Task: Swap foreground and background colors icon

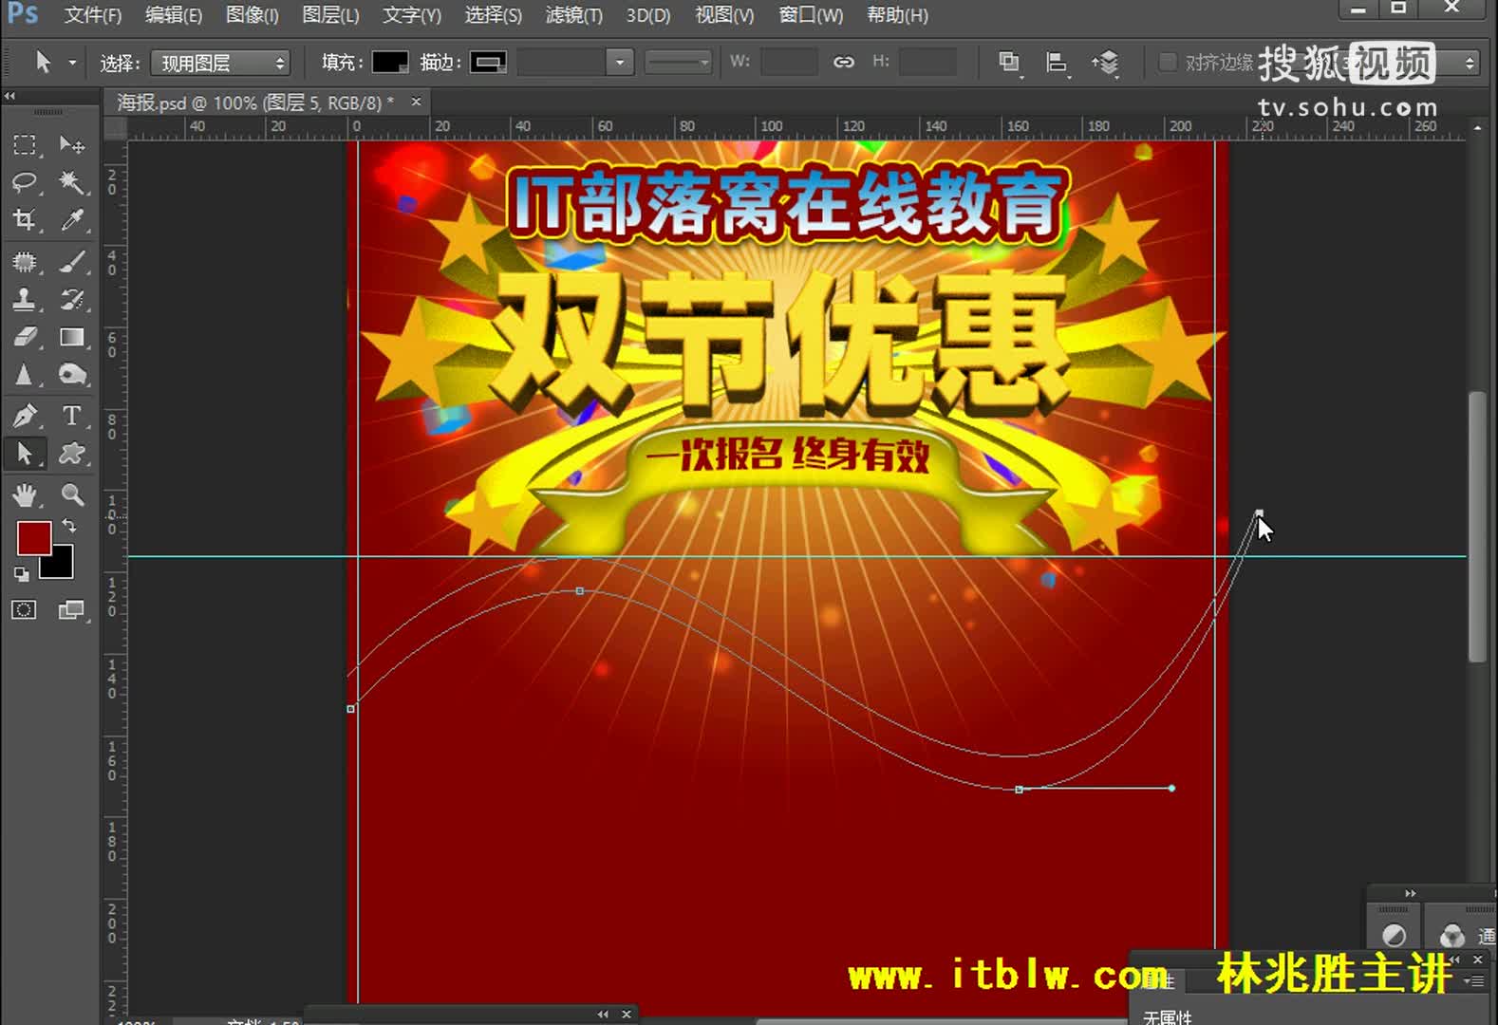Action: [69, 526]
